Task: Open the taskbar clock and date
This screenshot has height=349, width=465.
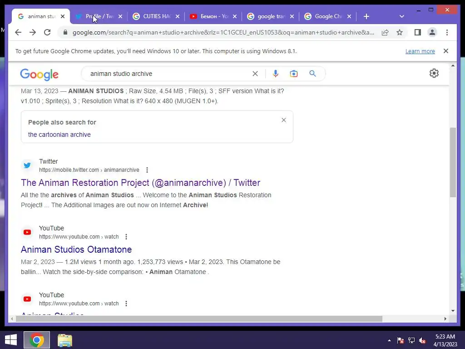Action: click(445, 340)
